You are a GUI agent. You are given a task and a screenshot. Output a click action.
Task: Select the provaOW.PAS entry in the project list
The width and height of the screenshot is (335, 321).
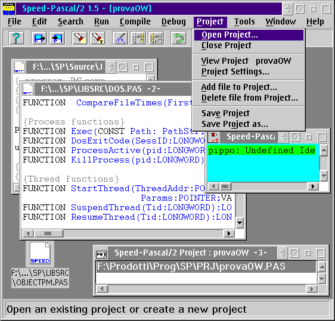click(x=206, y=267)
